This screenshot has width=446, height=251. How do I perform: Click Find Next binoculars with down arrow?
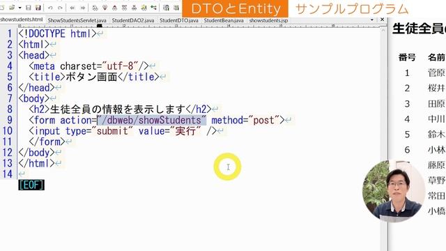[105, 8]
